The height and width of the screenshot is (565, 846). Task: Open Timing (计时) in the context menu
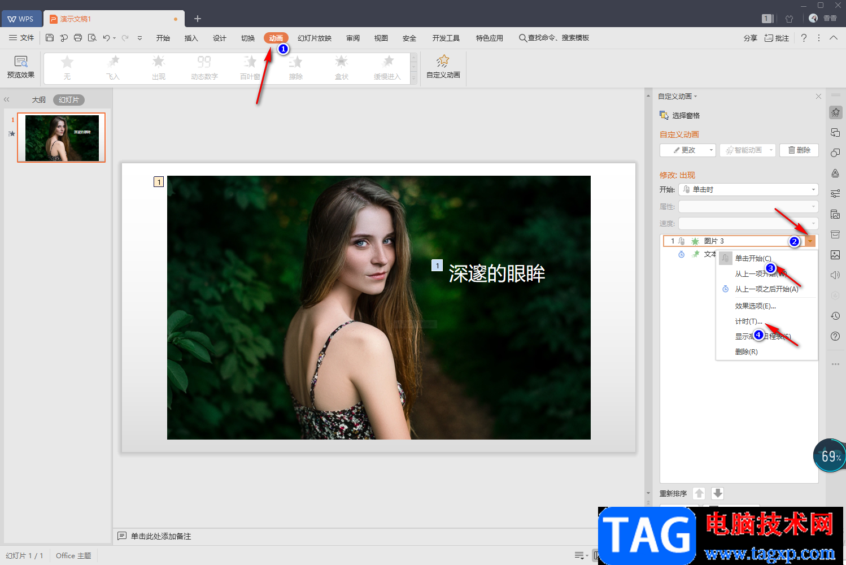pos(748,321)
